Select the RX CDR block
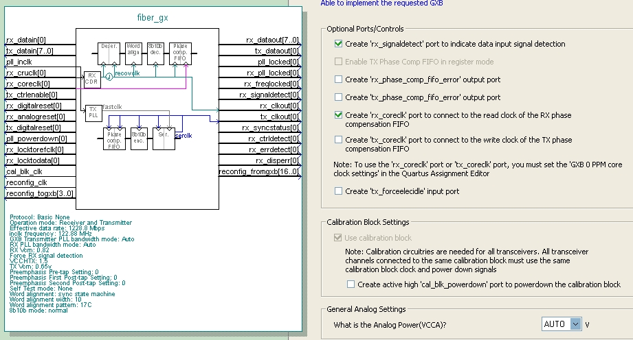This screenshot has height=340, width=633. [91, 79]
